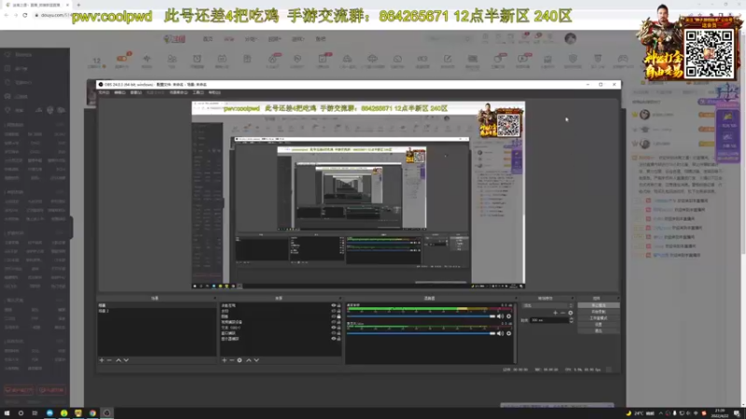Click browser reload button

pos(25,15)
